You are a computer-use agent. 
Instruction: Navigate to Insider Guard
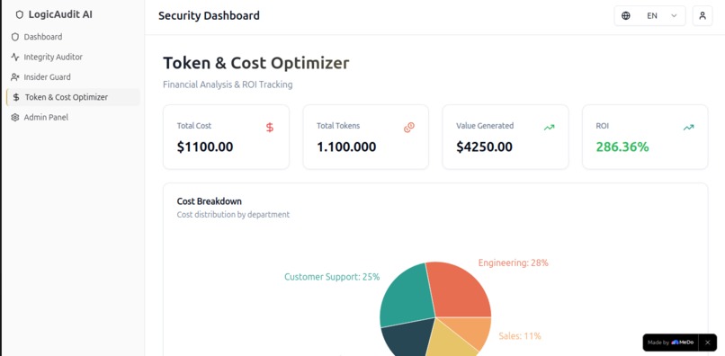click(x=73, y=77)
